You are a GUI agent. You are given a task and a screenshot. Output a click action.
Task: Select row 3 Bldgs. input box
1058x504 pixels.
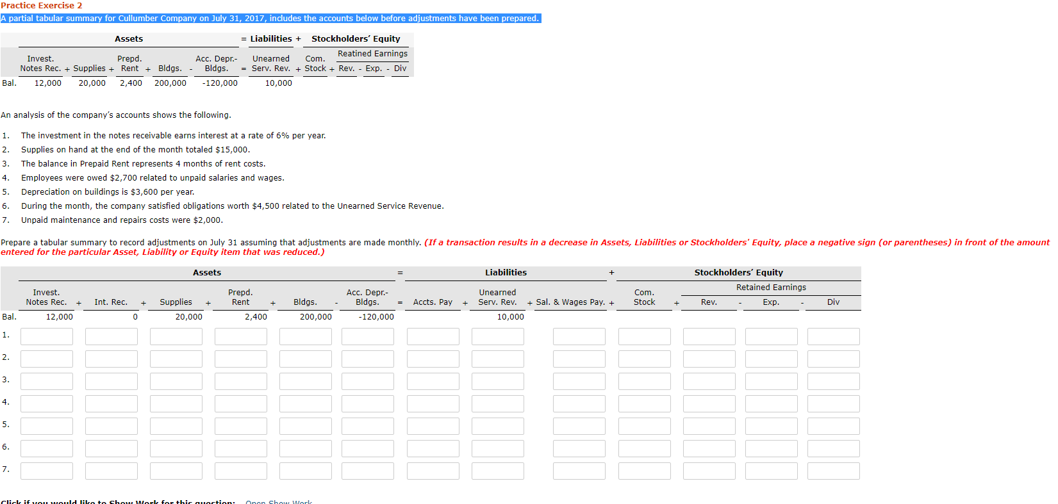tap(306, 382)
